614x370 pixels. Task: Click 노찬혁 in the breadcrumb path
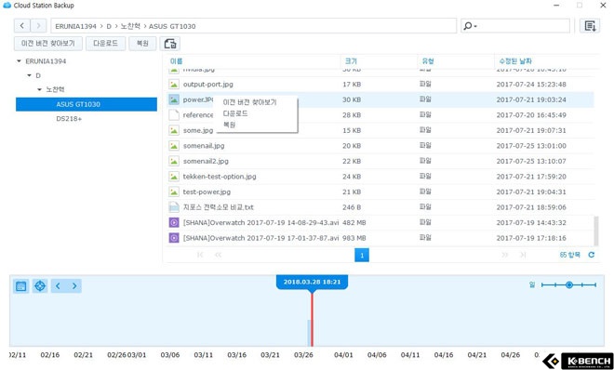(130, 26)
